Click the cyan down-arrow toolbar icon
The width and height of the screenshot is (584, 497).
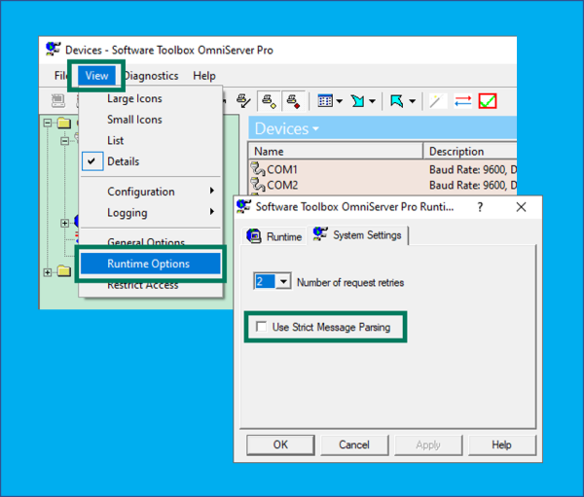click(359, 101)
